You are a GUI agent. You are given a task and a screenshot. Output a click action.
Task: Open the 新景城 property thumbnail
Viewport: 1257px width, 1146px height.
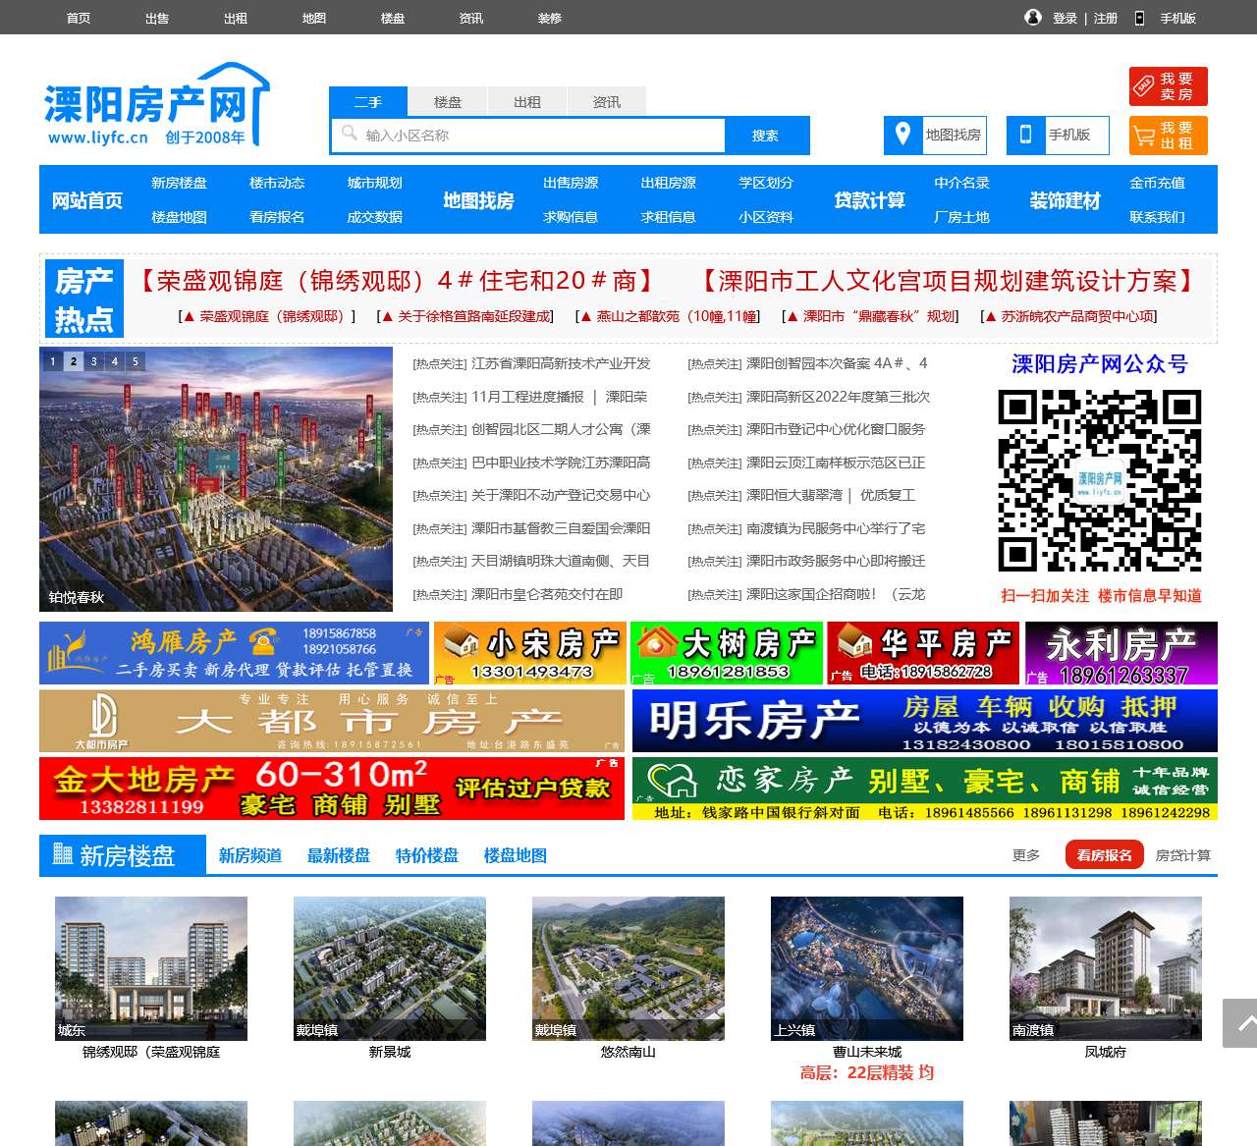click(x=390, y=968)
